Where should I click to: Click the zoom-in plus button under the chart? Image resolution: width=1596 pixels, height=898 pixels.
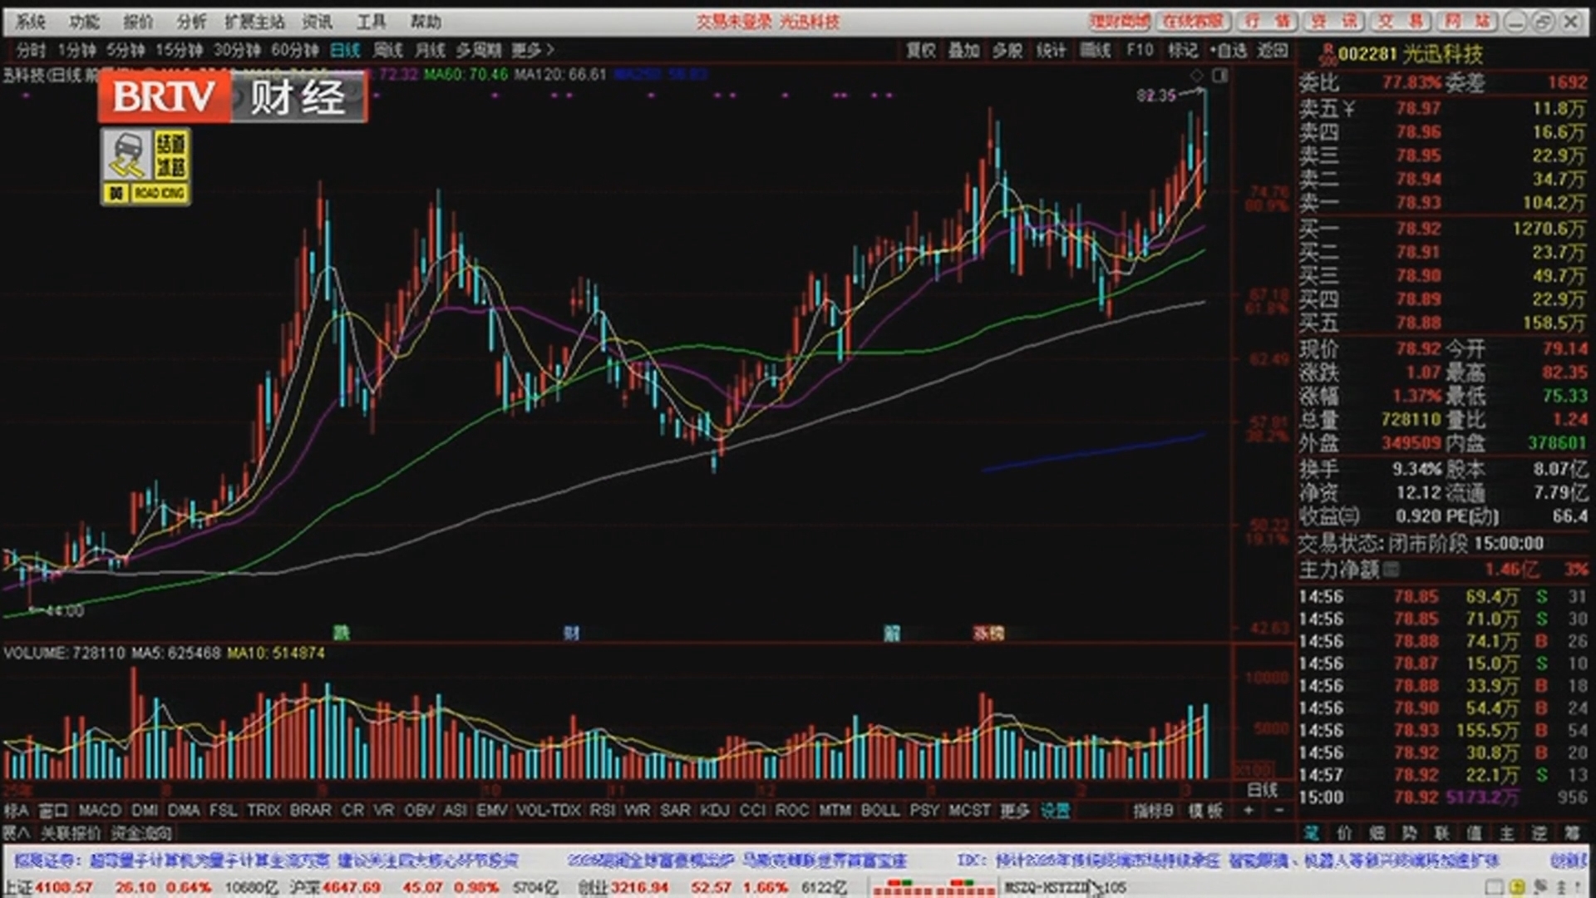click(1249, 810)
